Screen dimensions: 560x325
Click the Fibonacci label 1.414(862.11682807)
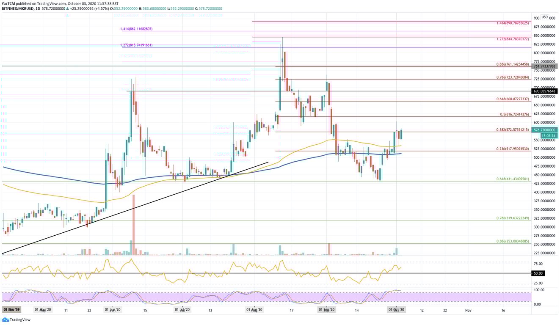135,30
